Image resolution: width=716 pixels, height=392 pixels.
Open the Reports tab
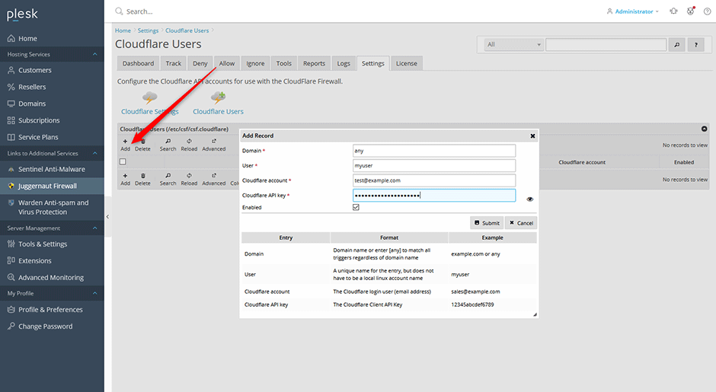point(314,63)
